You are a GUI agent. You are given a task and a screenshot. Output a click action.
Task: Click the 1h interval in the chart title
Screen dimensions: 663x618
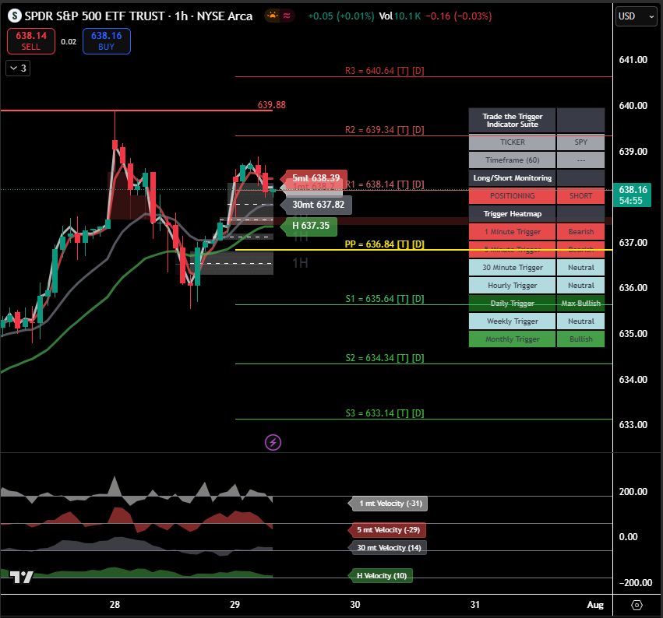[x=181, y=16]
